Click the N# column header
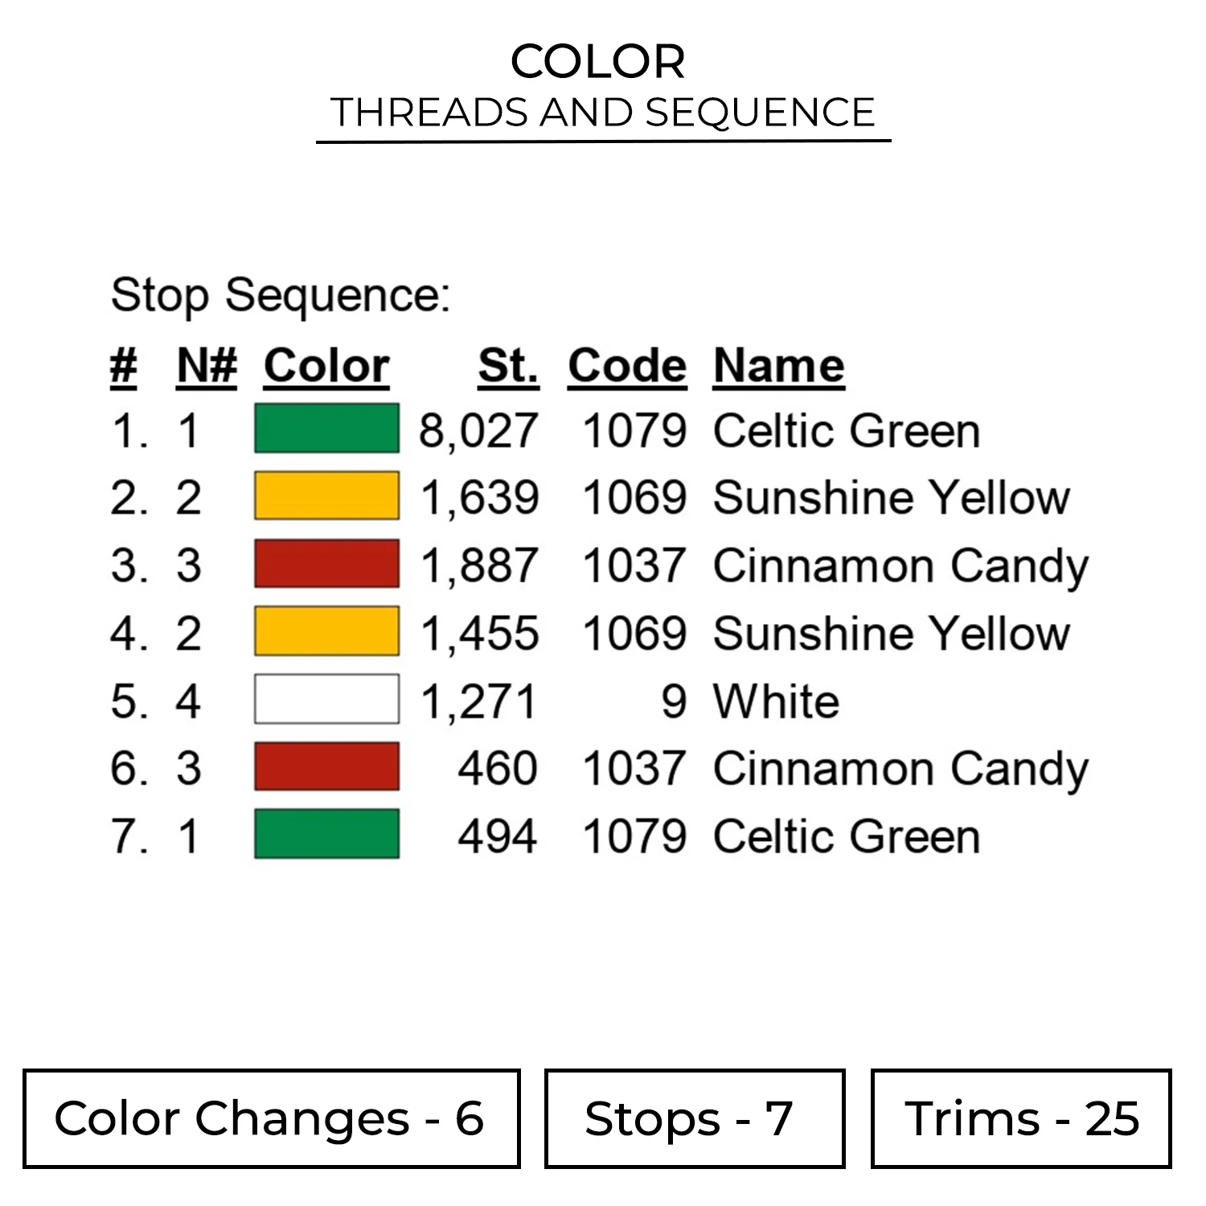This screenshot has width=1206, height=1206. (207, 367)
